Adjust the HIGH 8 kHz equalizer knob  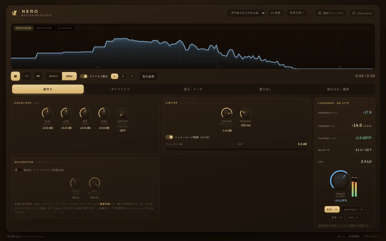[104, 113]
